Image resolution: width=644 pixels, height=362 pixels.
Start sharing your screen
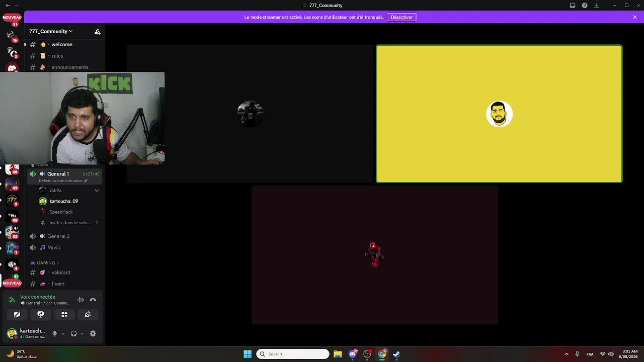click(x=41, y=314)
